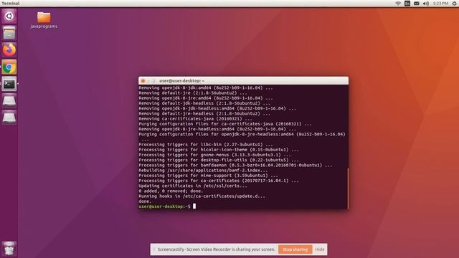Maximize the terminal window
Screen dimensions: 459x258
153,81
